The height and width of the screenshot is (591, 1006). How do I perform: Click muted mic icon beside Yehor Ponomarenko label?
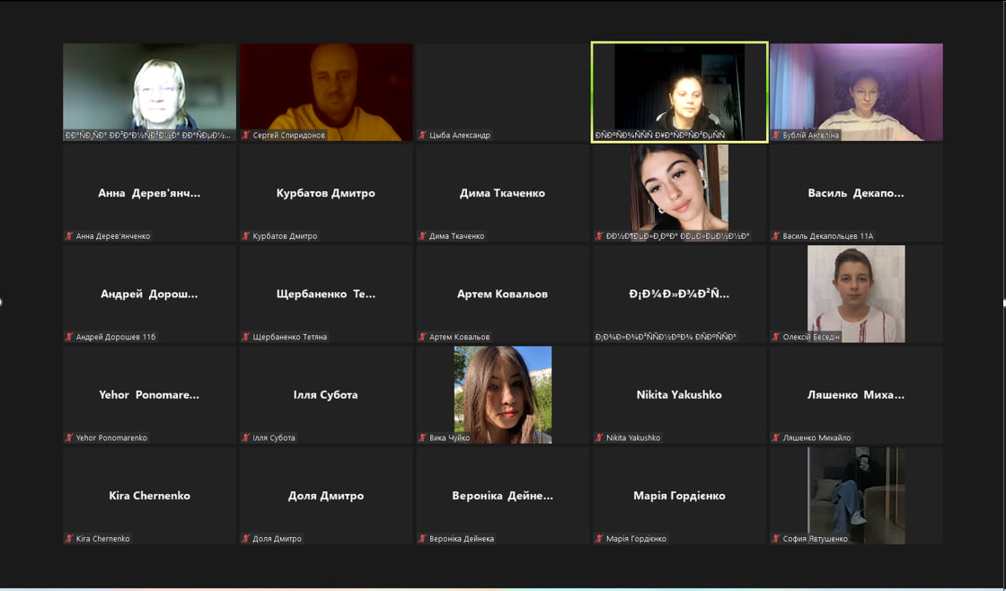point(69,437)
